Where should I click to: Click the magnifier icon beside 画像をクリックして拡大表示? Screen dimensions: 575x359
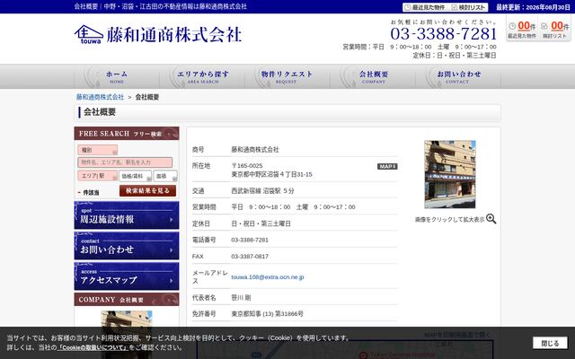pyautogui.click(x=491, y=219)
